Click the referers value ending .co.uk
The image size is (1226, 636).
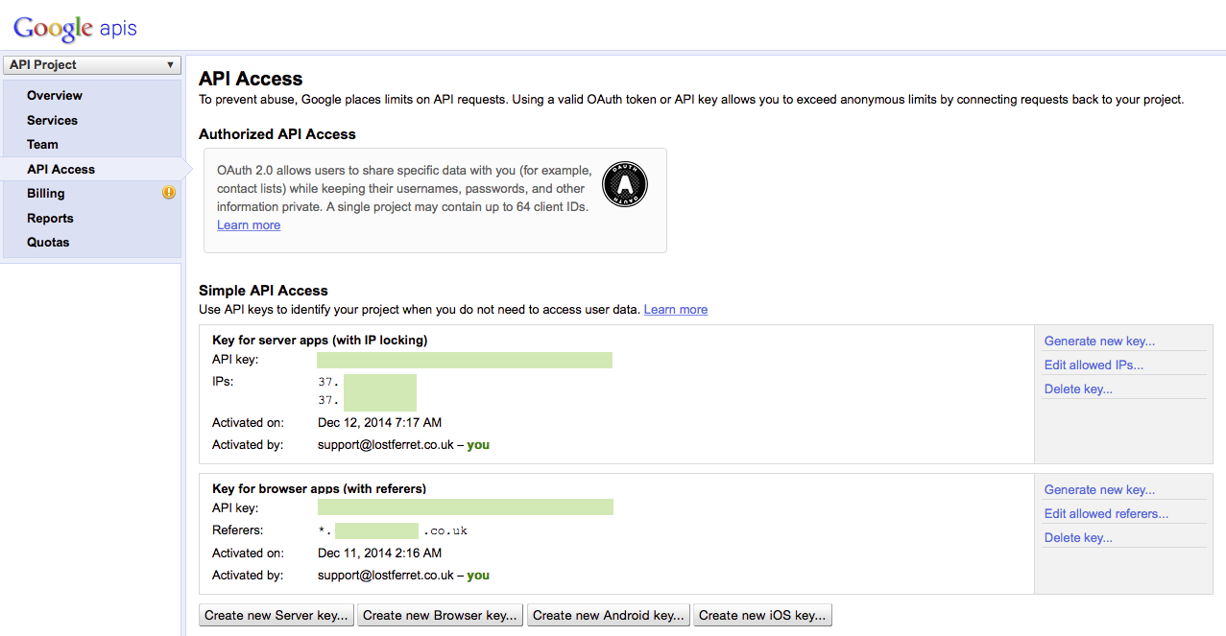coord(393,530)
